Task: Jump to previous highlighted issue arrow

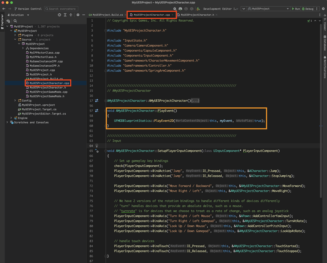Action: (x=315, y=21)
